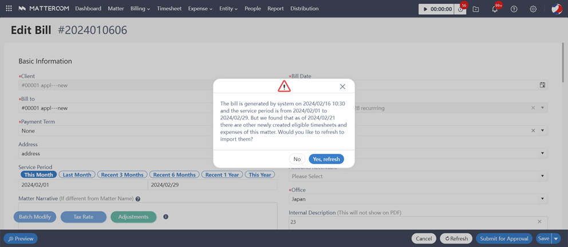This screenshot has height=247, width=568.
Task: Open the Save button dropdown arrow
Action: (556, 238)
